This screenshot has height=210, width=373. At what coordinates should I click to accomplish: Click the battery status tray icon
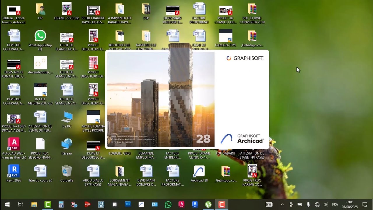[300, 204]
